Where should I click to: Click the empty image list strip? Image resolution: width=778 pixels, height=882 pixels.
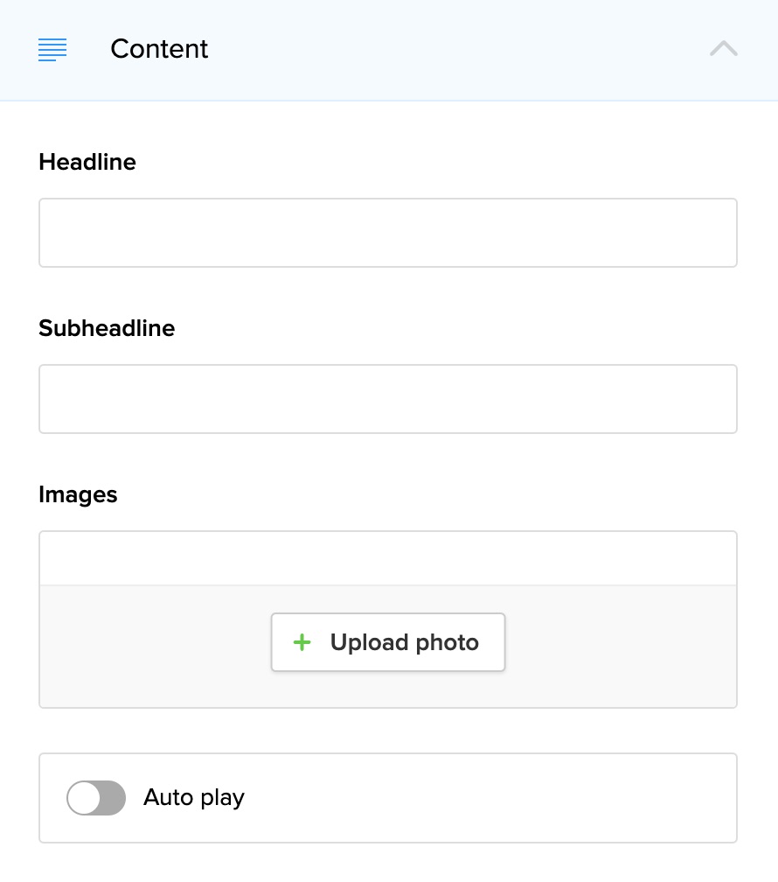tap(387, 558)
